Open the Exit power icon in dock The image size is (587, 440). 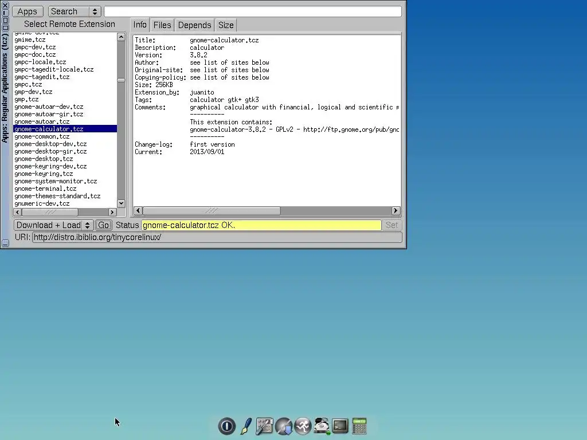(226, 426)
